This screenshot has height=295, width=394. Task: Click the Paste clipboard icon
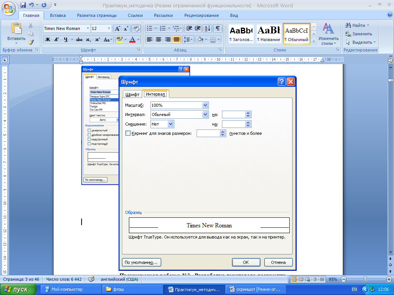click(16, 28)
